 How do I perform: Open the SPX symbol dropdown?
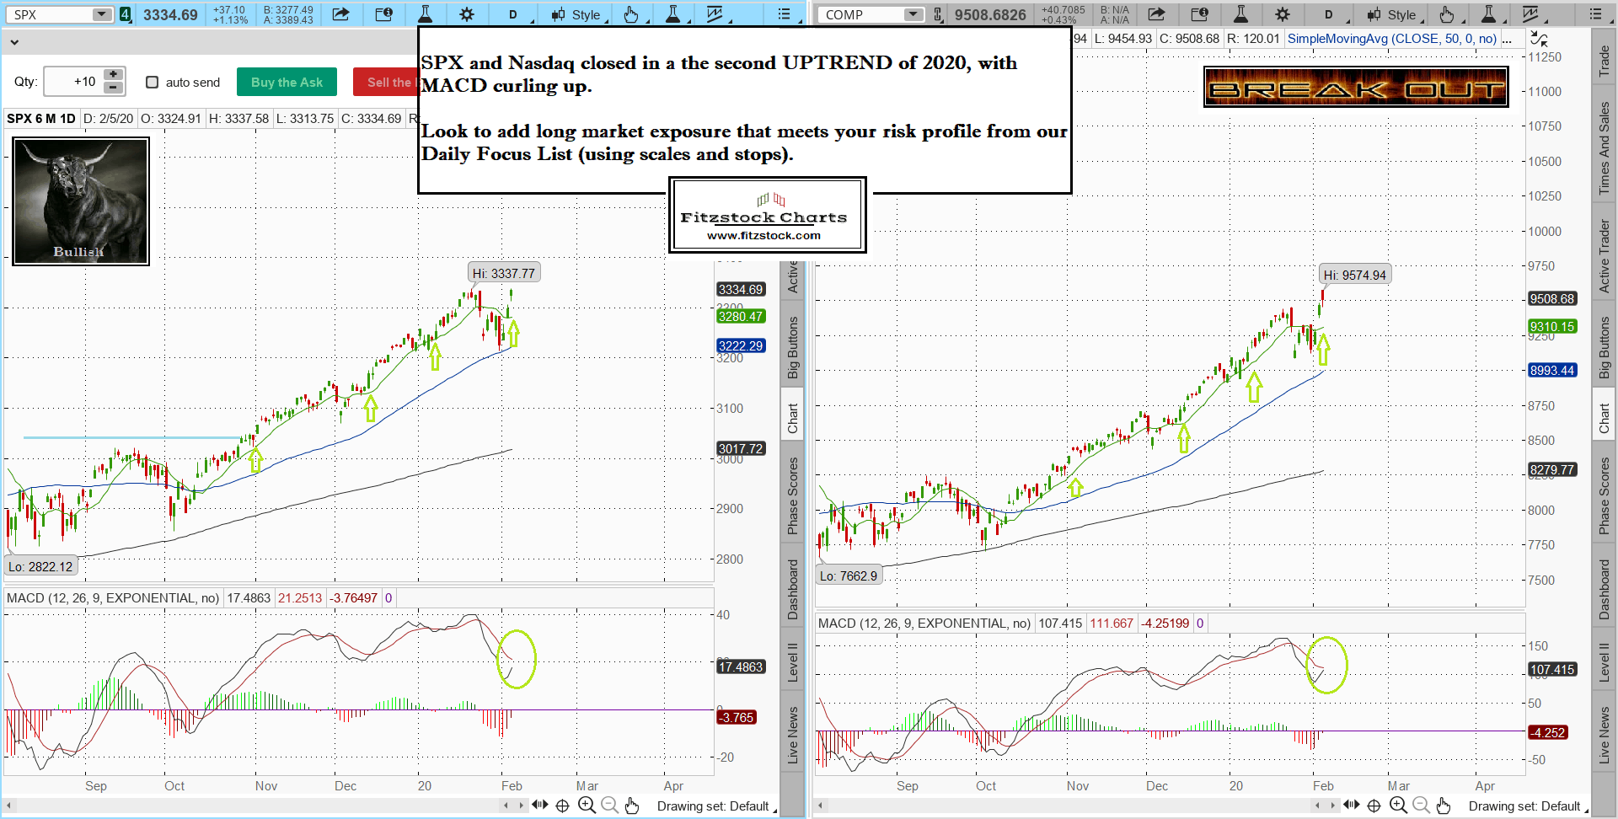[x=101, y=14]
